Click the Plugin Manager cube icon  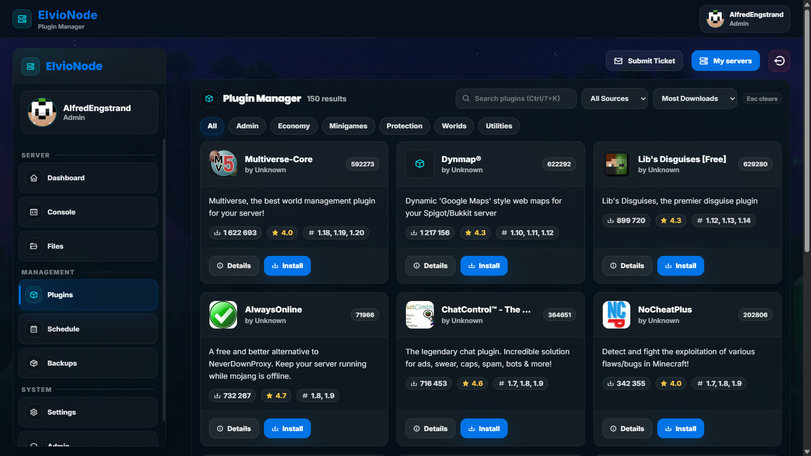[x=209, y=98]
